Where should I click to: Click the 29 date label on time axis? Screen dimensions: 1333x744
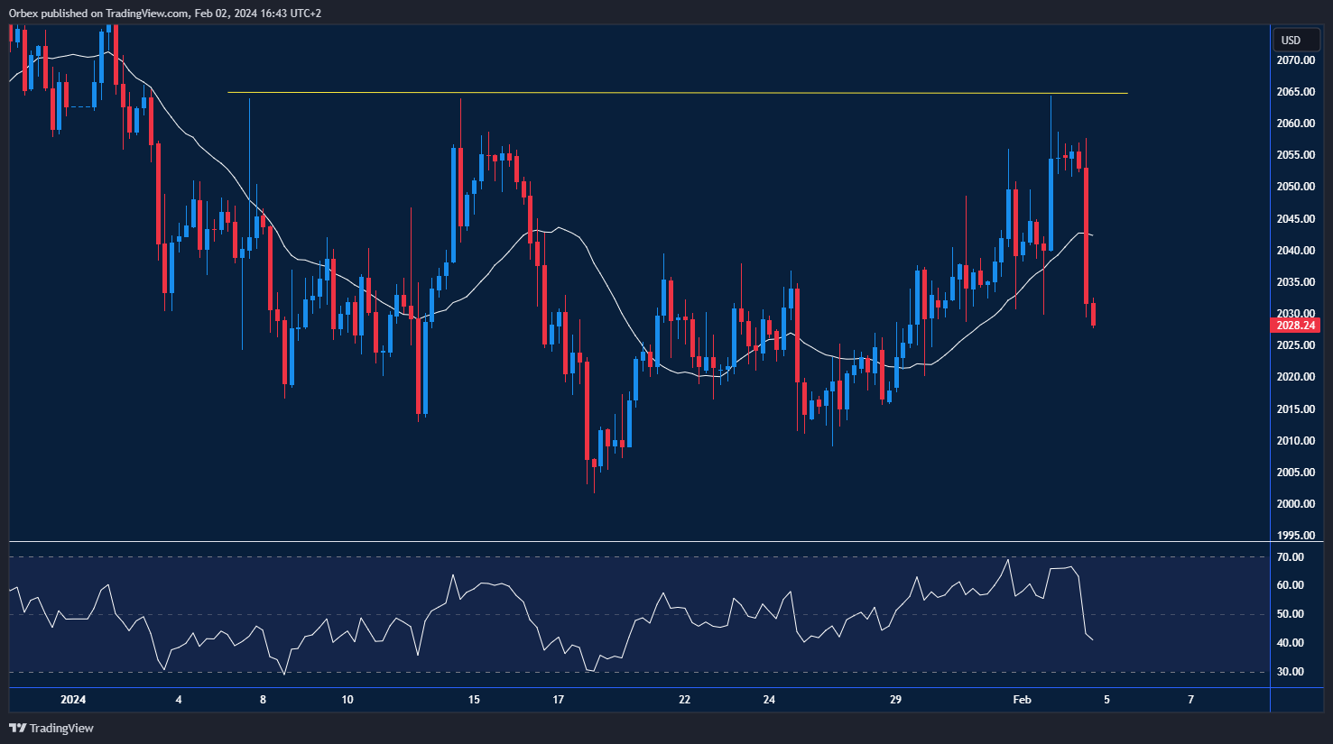895,700
